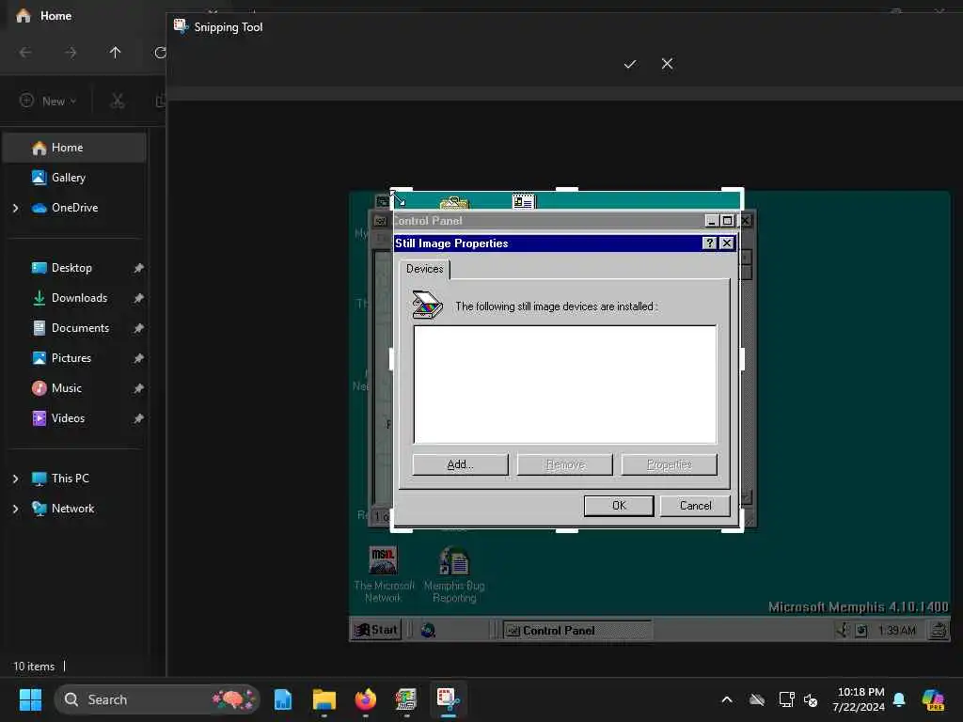The image size is (963, 722).
Task: Select the Devices tab
Action: tap(424, 269)
